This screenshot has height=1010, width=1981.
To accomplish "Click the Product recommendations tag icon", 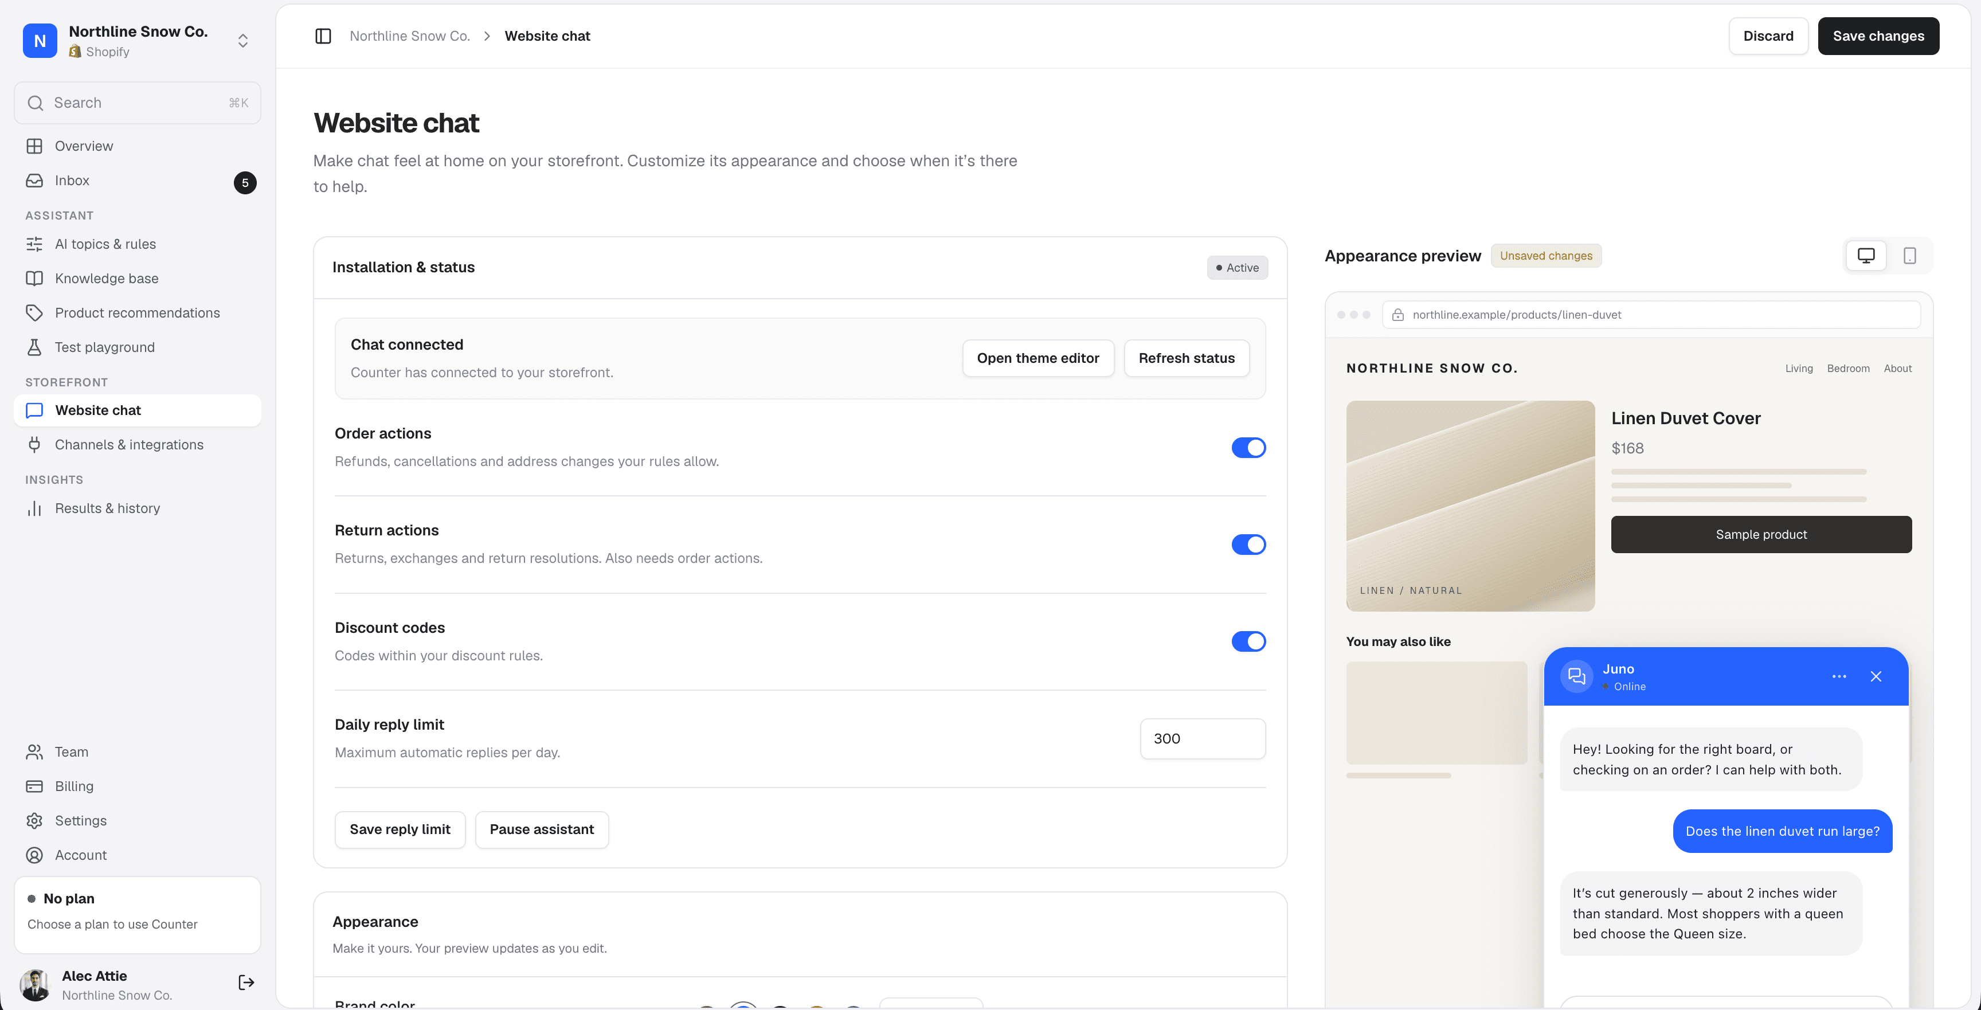I will 34,313.
